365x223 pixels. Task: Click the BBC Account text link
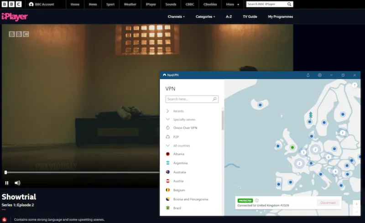(x=44, y=4)
